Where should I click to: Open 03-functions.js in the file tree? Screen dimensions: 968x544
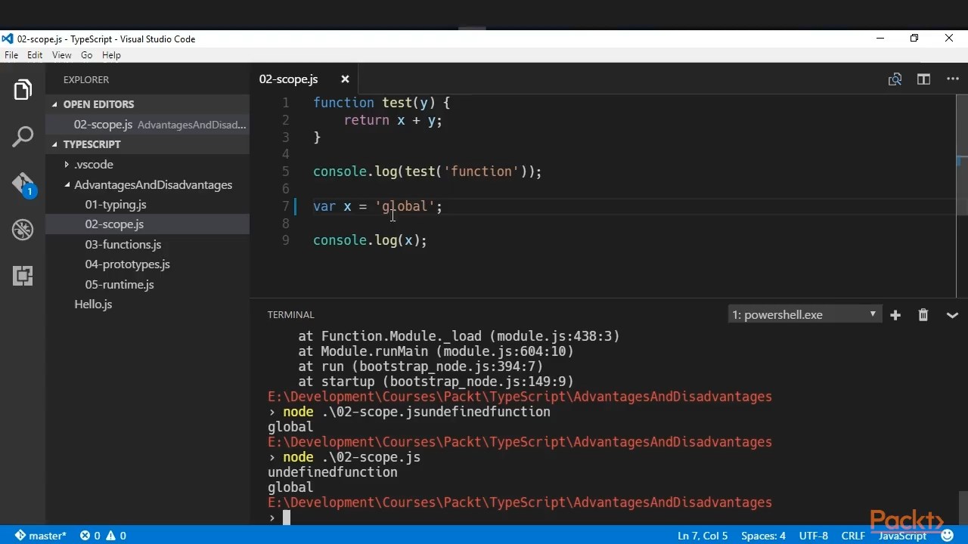pos(123,244)
